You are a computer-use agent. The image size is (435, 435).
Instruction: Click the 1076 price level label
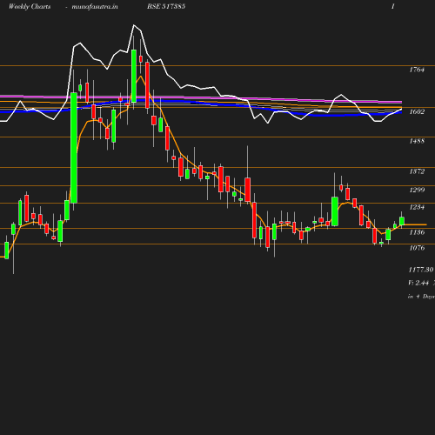(417, 248)
